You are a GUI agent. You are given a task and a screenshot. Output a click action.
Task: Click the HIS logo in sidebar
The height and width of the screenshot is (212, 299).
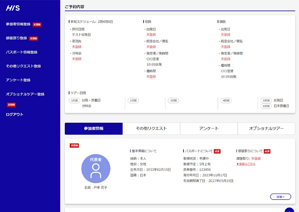click(x=13, y=8)
